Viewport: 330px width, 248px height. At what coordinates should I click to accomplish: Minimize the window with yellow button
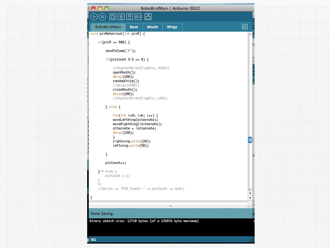tap(100, 8)
